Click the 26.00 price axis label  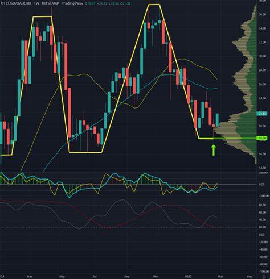point(263,84)
